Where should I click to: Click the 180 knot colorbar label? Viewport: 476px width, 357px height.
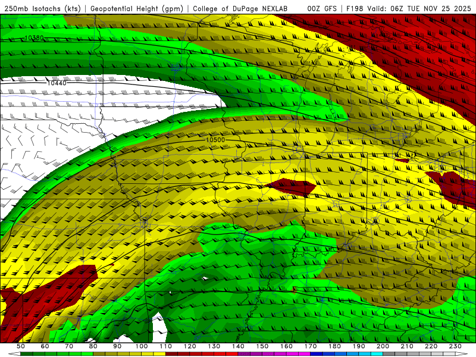click(334, 346)
